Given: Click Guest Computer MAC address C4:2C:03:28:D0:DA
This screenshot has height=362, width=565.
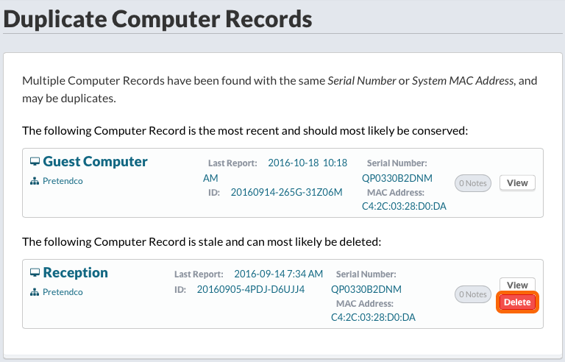Looking at the screenshot, I should click(404, 206).
